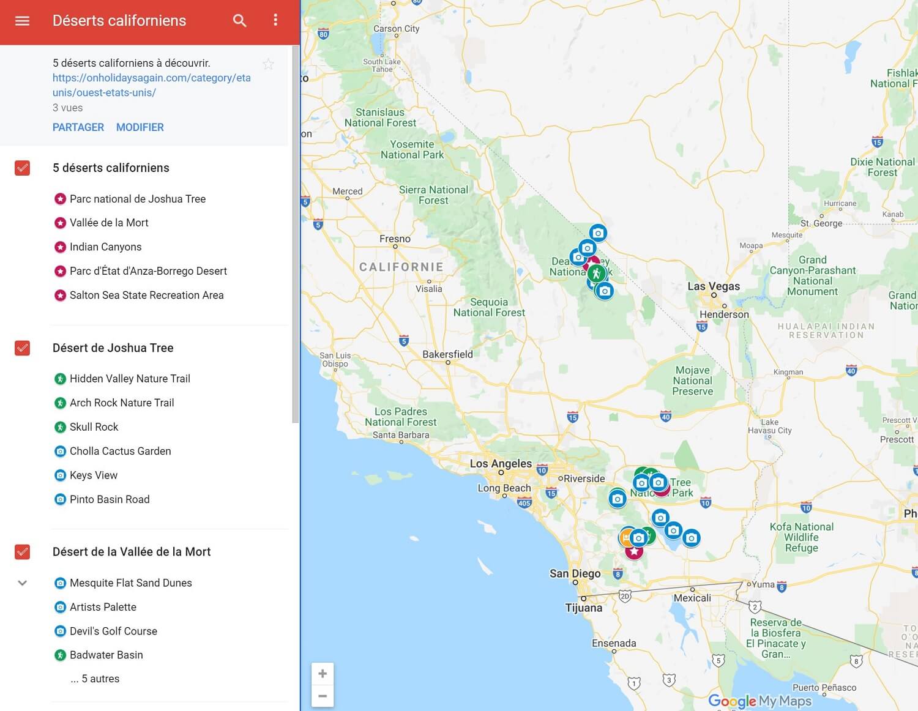
Task: Open the onholidaysagain.com link
Action: tap(152, 85)
